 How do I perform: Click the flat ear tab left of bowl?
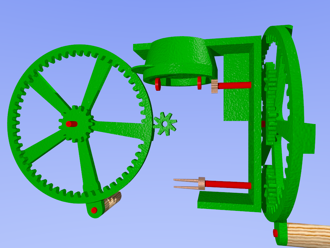139,68
